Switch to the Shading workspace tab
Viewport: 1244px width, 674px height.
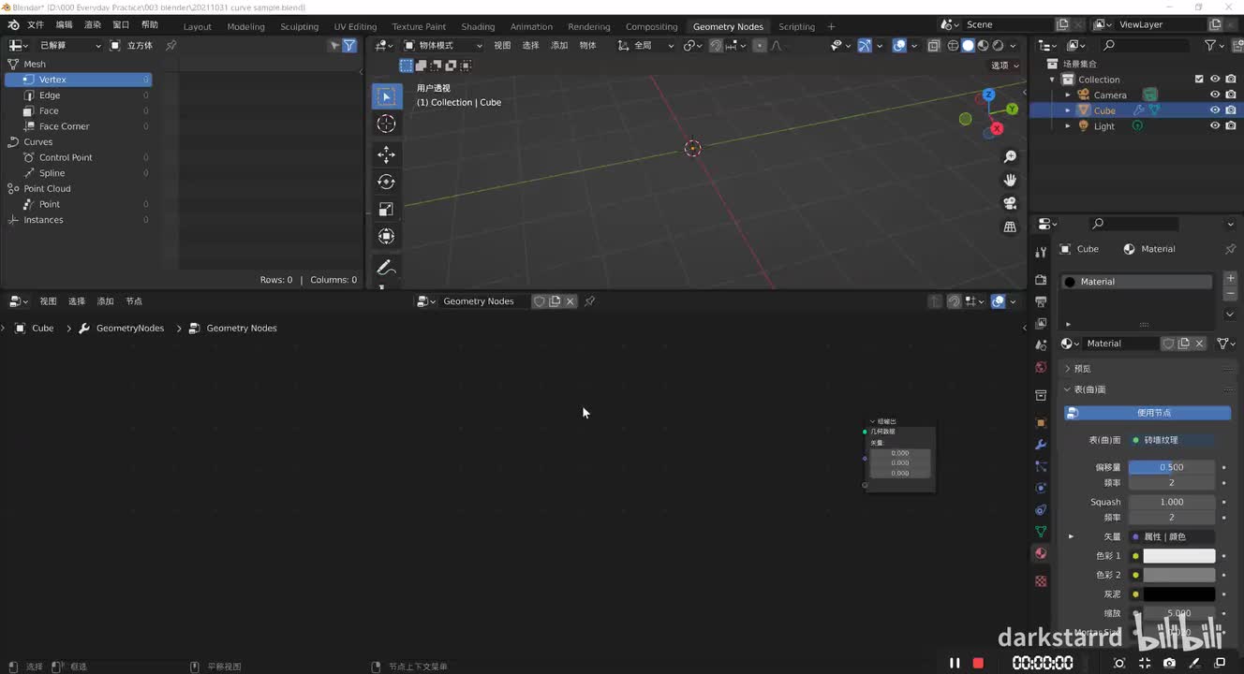click(478, 26)
